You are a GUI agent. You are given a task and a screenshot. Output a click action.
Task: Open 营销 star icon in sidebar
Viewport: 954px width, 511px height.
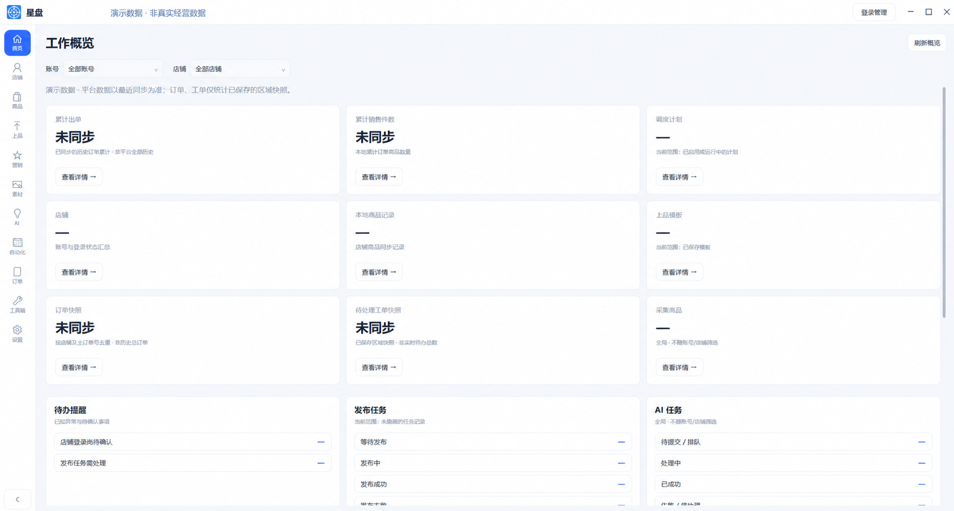pyautogui.click(x=17, y=159)
